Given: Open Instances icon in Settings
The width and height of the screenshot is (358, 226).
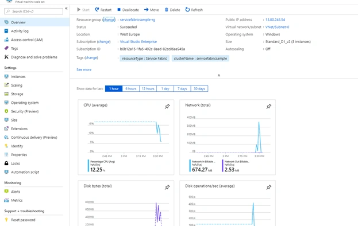Looking at the screenshot, I should click(6, 76).
